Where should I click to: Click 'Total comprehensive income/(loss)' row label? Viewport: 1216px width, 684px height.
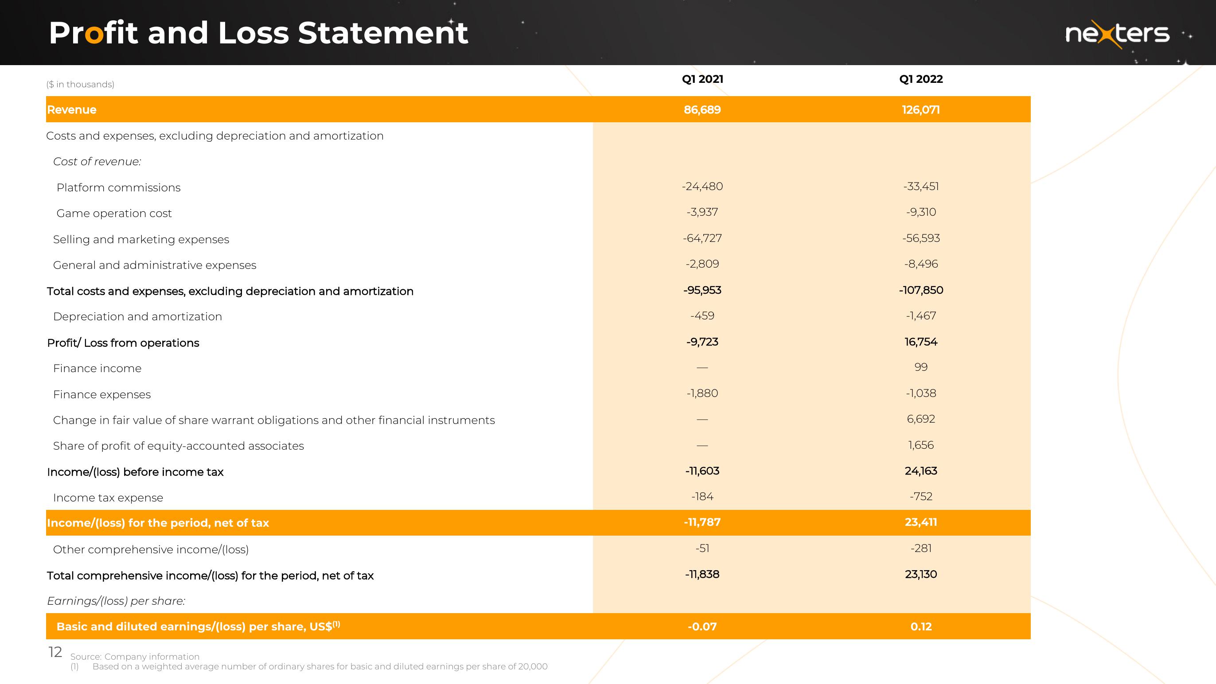tap(210, 575)
